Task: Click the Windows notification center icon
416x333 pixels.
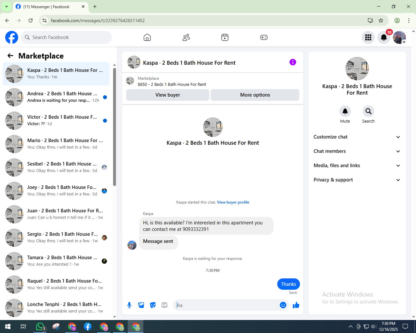Action: pos(405,326)
